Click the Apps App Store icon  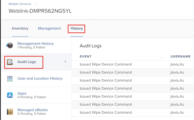coord(10,95)
